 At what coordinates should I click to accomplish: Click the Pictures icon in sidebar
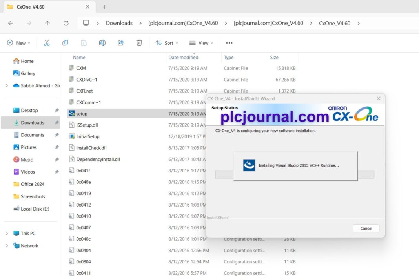(16, 147)
